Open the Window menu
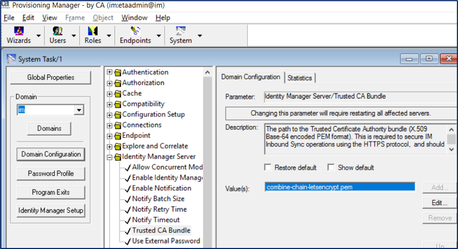The width and height of the screenshot is (458, 249). pyautogui.click(x=134, y=18)
